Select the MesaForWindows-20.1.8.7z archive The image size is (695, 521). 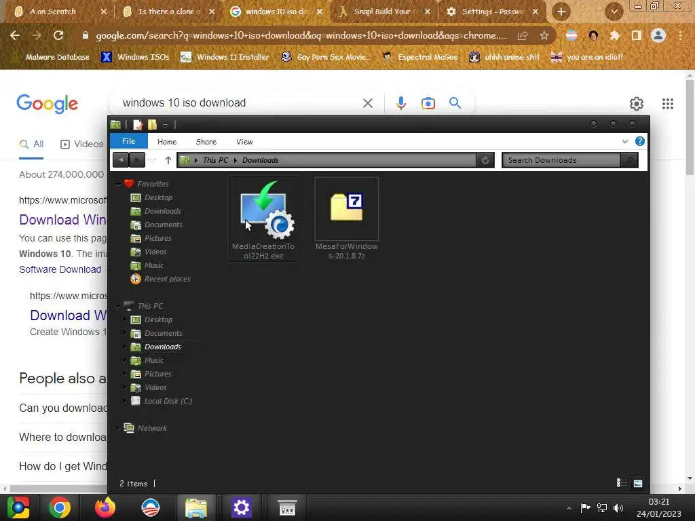347,219
